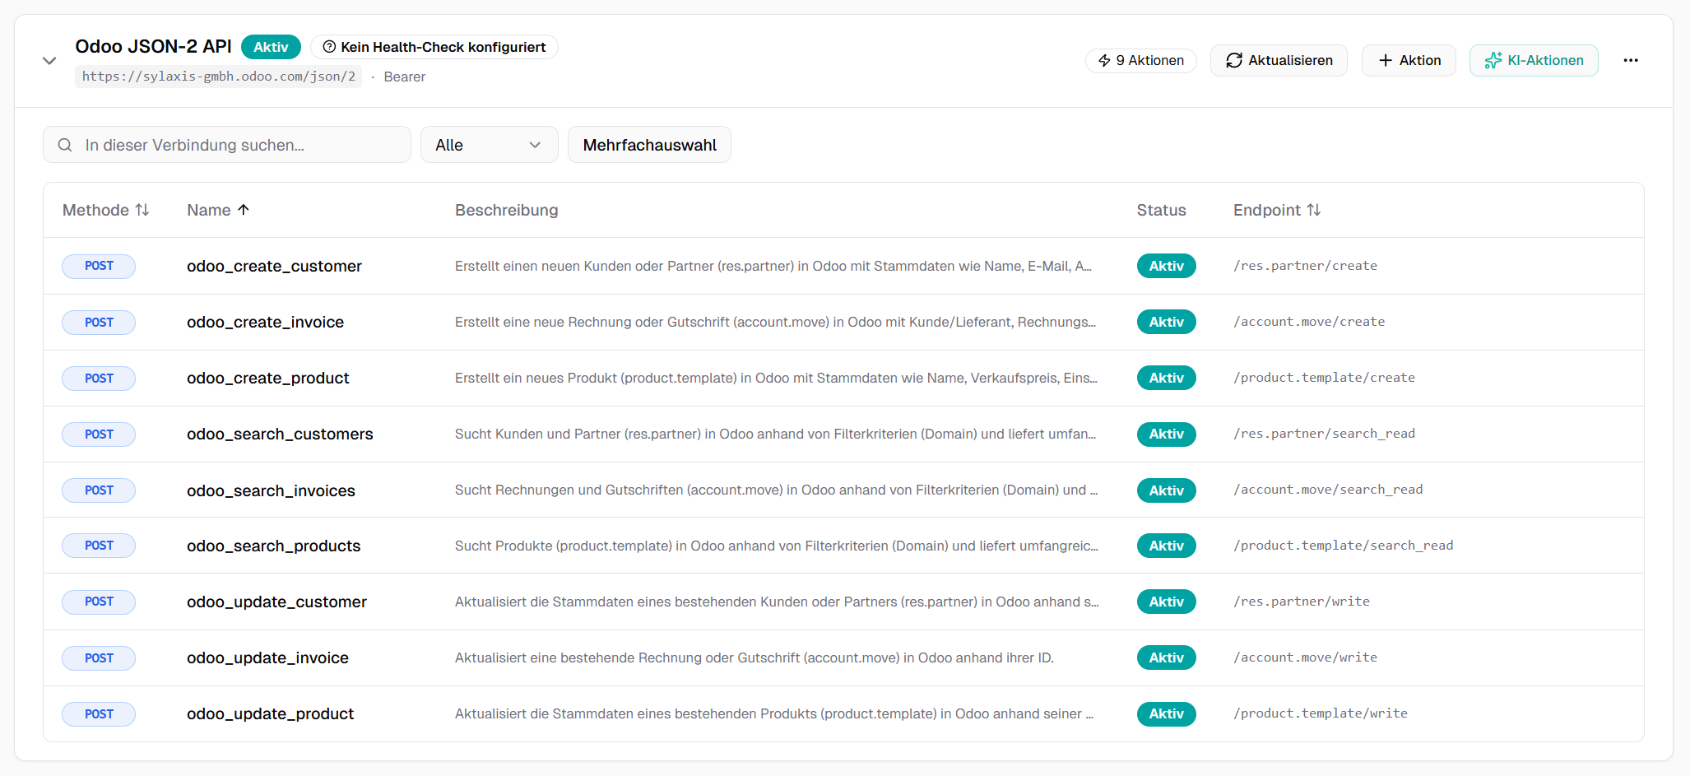Click endpoint /account.move/write
The width and height of the screenshot is (1690, 776).
(x=1305, y=658)
